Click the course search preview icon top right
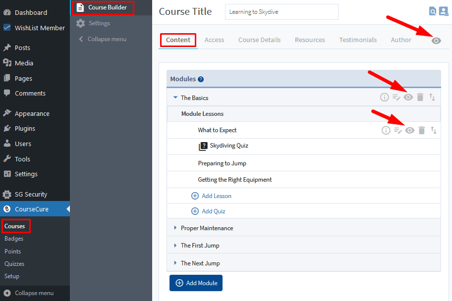This screenshot has height=301, width=452. click(x=433, y=11)
